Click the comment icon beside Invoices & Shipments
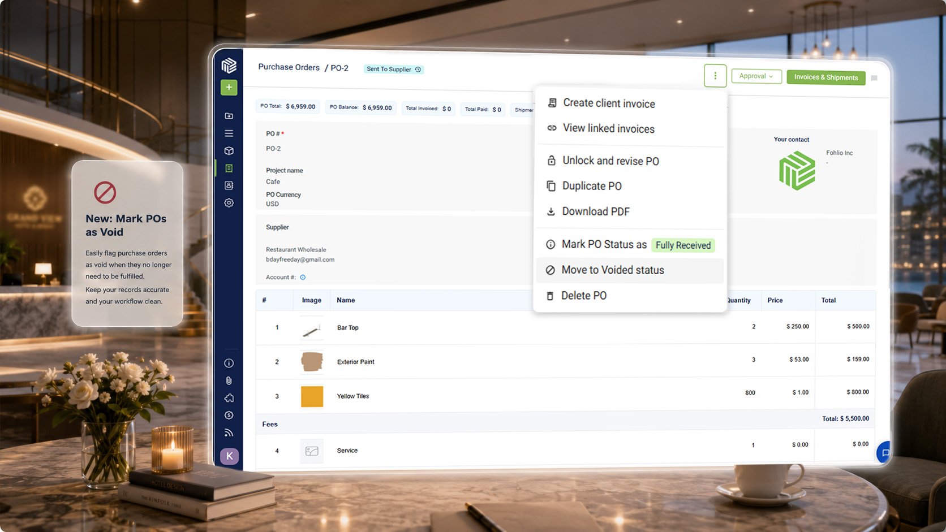946x532 pixels. (x=874, y=79)
